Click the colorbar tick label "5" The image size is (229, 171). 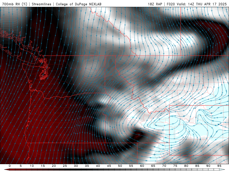click(21, 166)
